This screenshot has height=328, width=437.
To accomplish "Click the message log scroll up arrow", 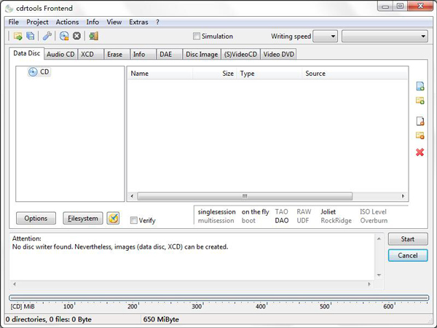I will coord(379,238).
